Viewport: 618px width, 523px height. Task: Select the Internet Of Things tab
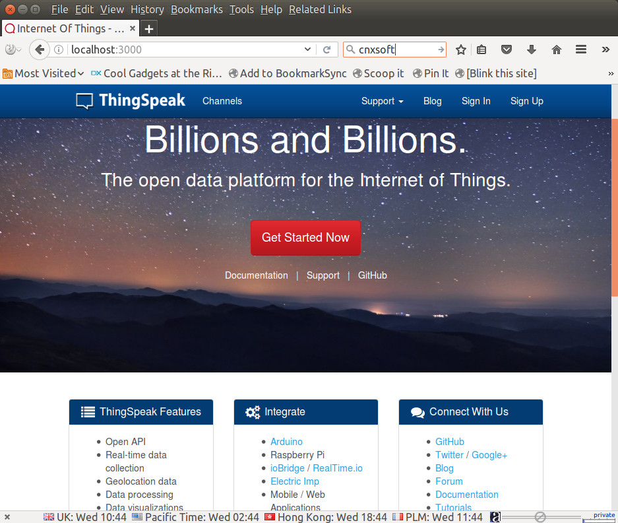point(70,28)
